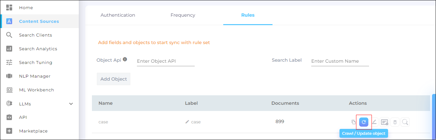Click the Enter Custom Name field

pos(340,61)
